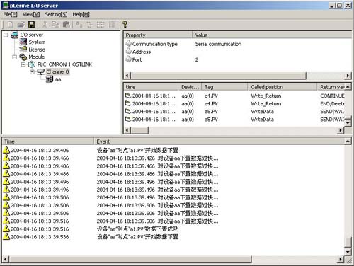
Task: Click the Open file toolbar icon
Action: tap(21, 24)
